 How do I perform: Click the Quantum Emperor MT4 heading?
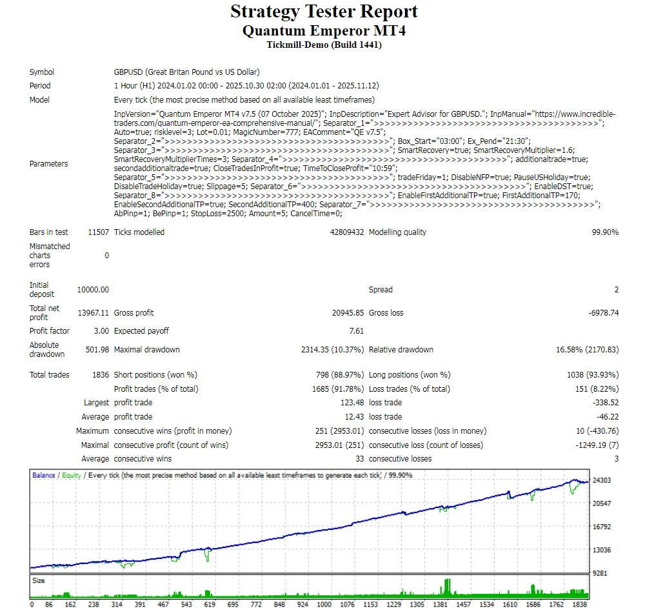pos(324,30)
